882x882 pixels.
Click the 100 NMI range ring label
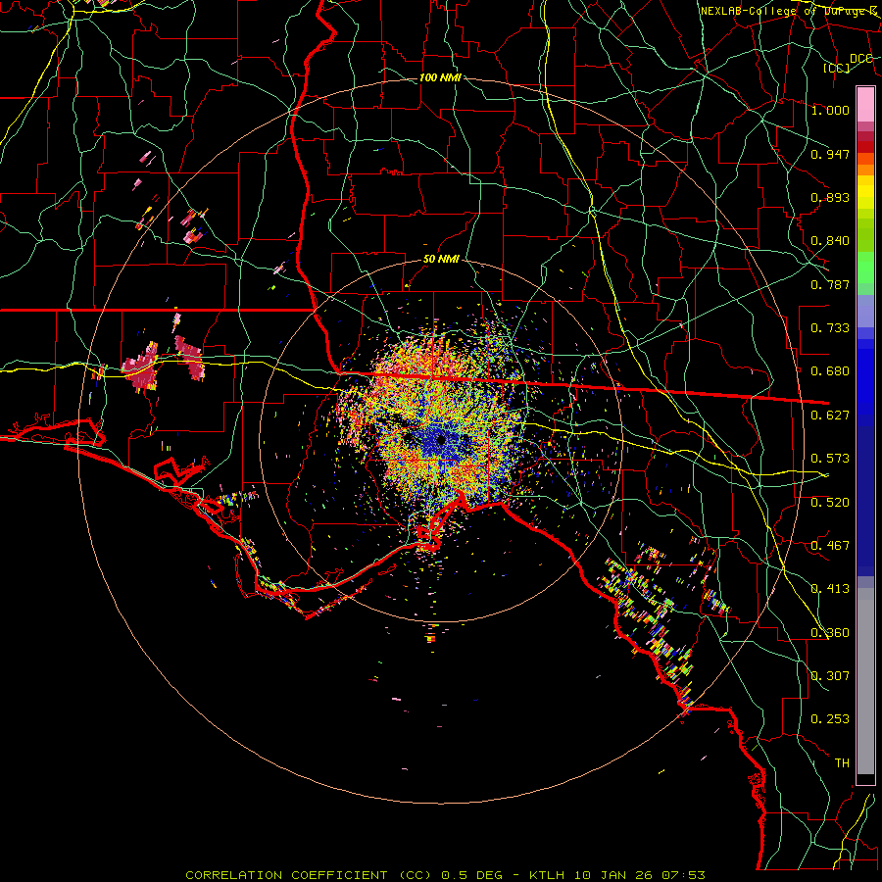click(x=440, y=77)
